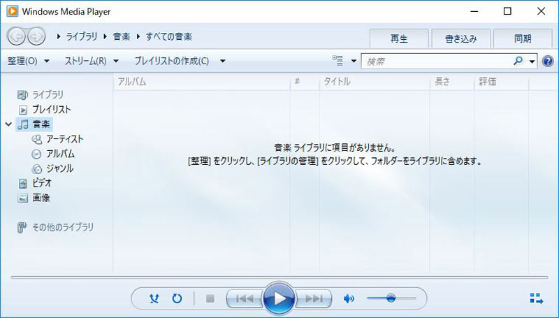Viewport: 559px width, 318px height.
Task: Toggle repeat mode
Action: pyautogui.click(x=177, y=298)
